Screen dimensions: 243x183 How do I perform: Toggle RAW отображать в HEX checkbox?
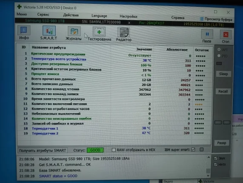(114, 150)
